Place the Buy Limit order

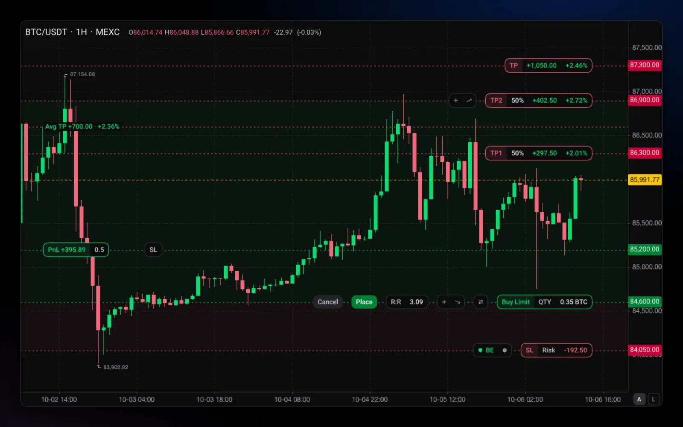point(364,302)
